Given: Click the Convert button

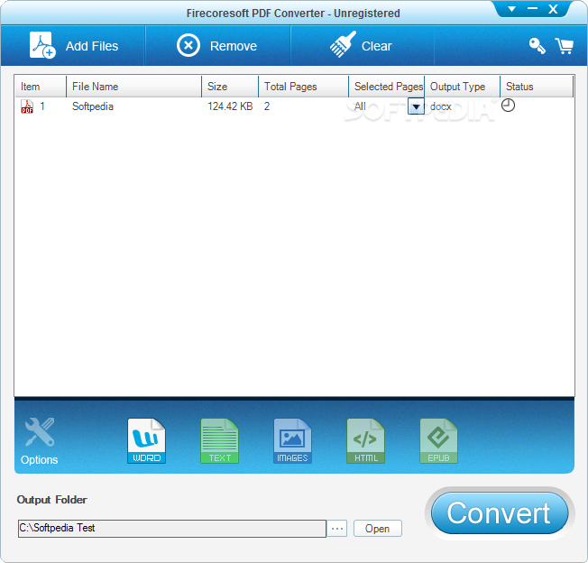Looking at the screenshot, I should 500,513.
